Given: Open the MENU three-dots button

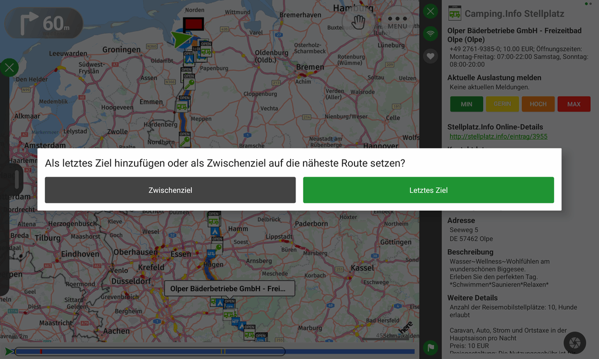Looking at the screenshot, I should point(397,22).
